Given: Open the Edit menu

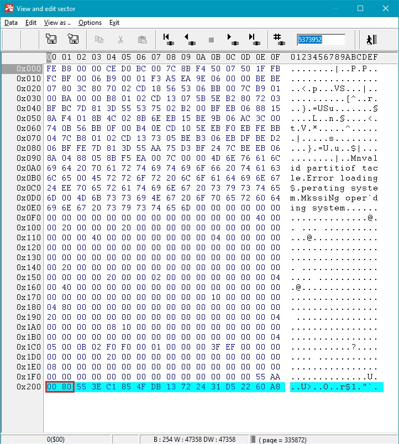Looking at the screenshot, I should tap(30, 23).
